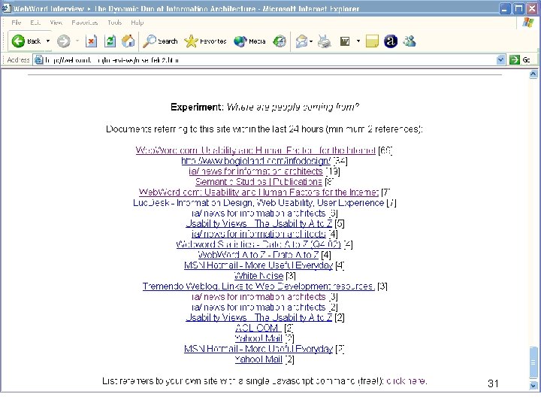541x406 pixels.
Task: Print the page with printer icon
Action: point(325,41)
